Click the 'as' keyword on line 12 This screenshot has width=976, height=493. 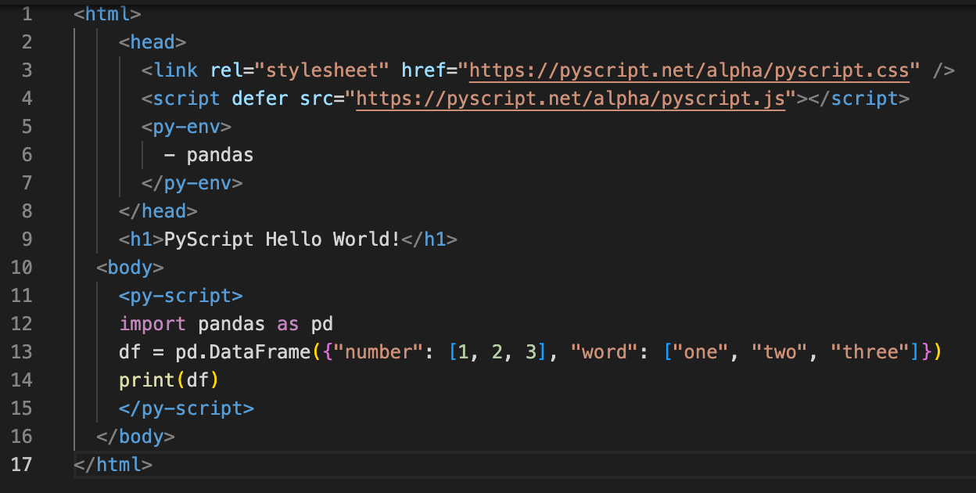tap(289, 324)
